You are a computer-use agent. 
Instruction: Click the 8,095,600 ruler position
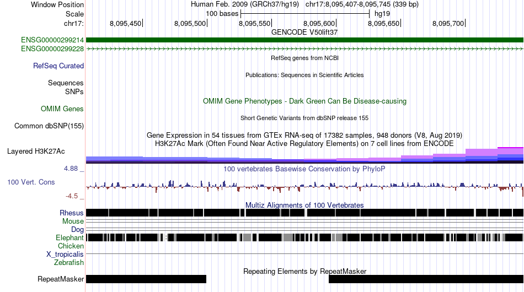(x=319, y=23)
